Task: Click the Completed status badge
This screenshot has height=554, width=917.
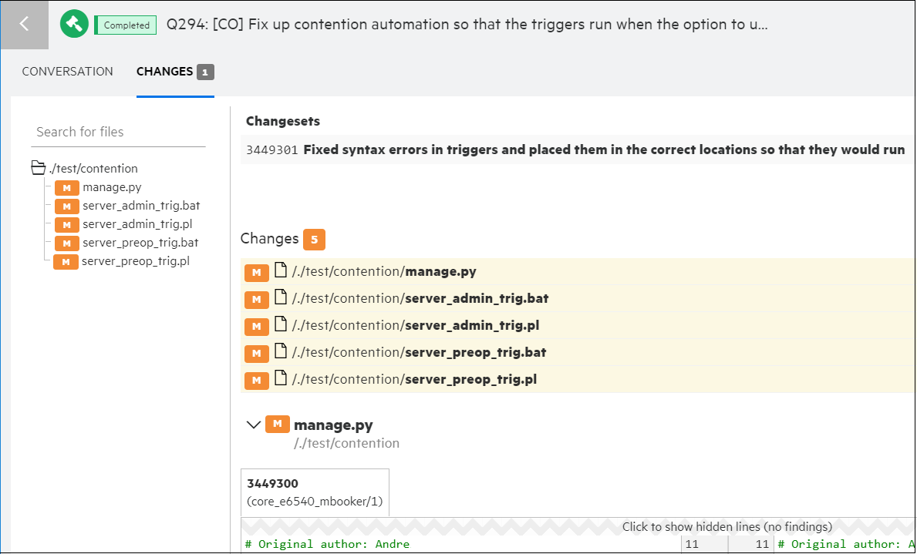Action: [126, 25]
